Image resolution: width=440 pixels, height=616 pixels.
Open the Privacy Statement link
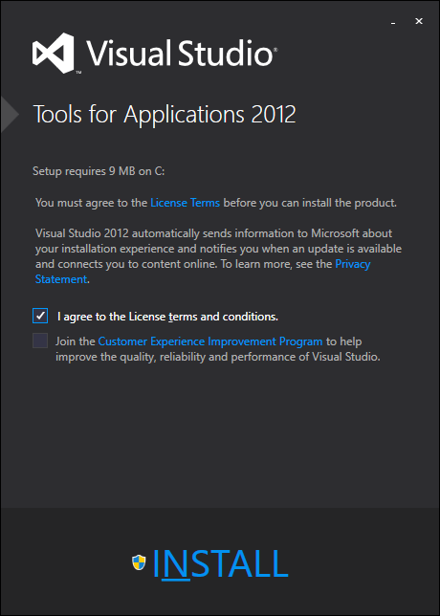pos(203,272)
